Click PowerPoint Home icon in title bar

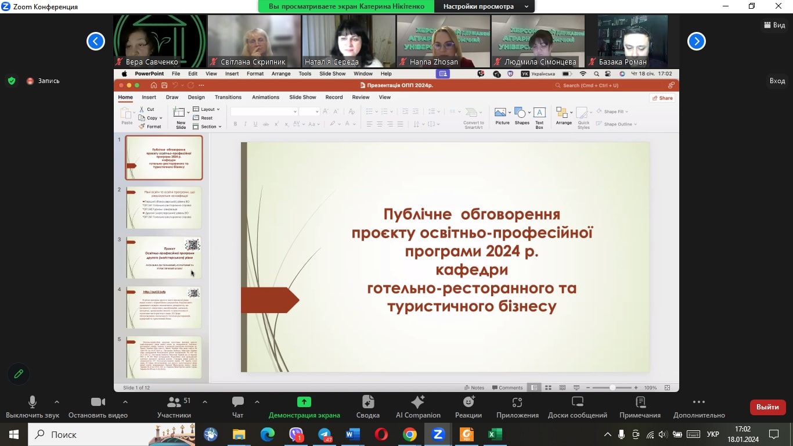(x=153, y=85)
